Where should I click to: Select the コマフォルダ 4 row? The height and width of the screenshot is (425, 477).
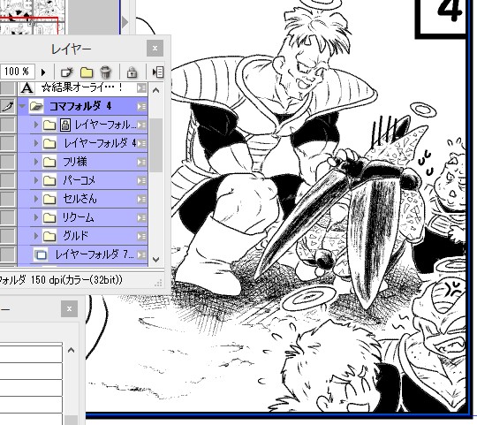[x=83, y=106]
